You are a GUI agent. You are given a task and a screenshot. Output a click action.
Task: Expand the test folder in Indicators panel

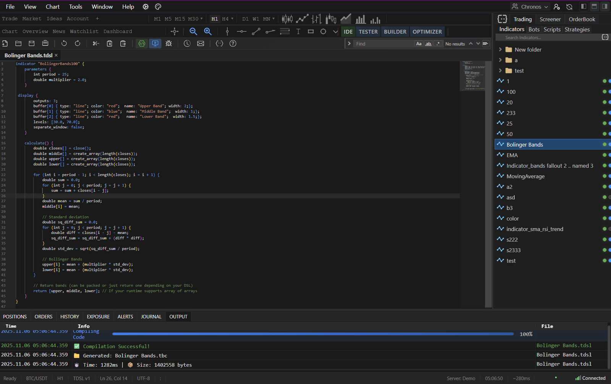(501, 70)
